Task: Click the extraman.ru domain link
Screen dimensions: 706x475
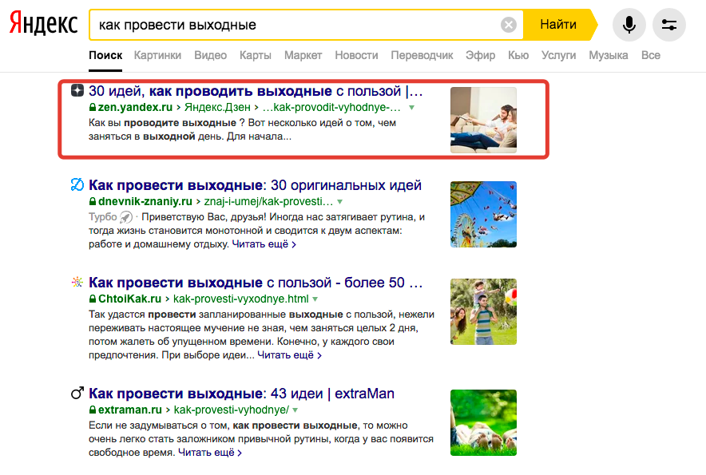Action: [130, 410]
